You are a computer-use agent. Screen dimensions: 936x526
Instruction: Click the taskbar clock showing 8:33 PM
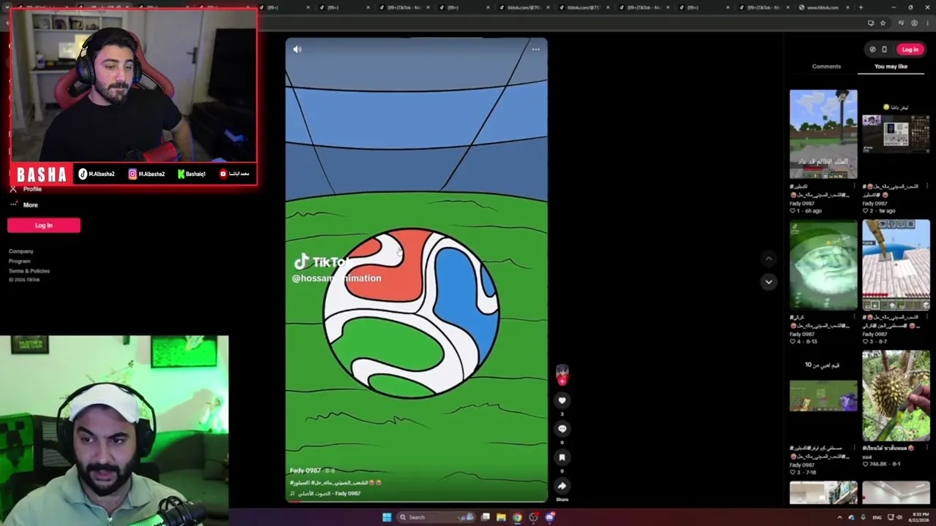coord(919,517)
